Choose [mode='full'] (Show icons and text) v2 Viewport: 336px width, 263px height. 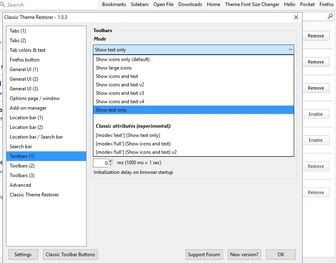194,152
